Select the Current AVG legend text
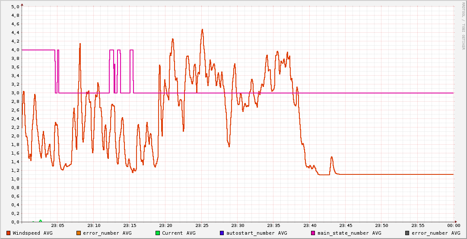The width and height of the screenshot is (467, 239). [x=178, y=233]
